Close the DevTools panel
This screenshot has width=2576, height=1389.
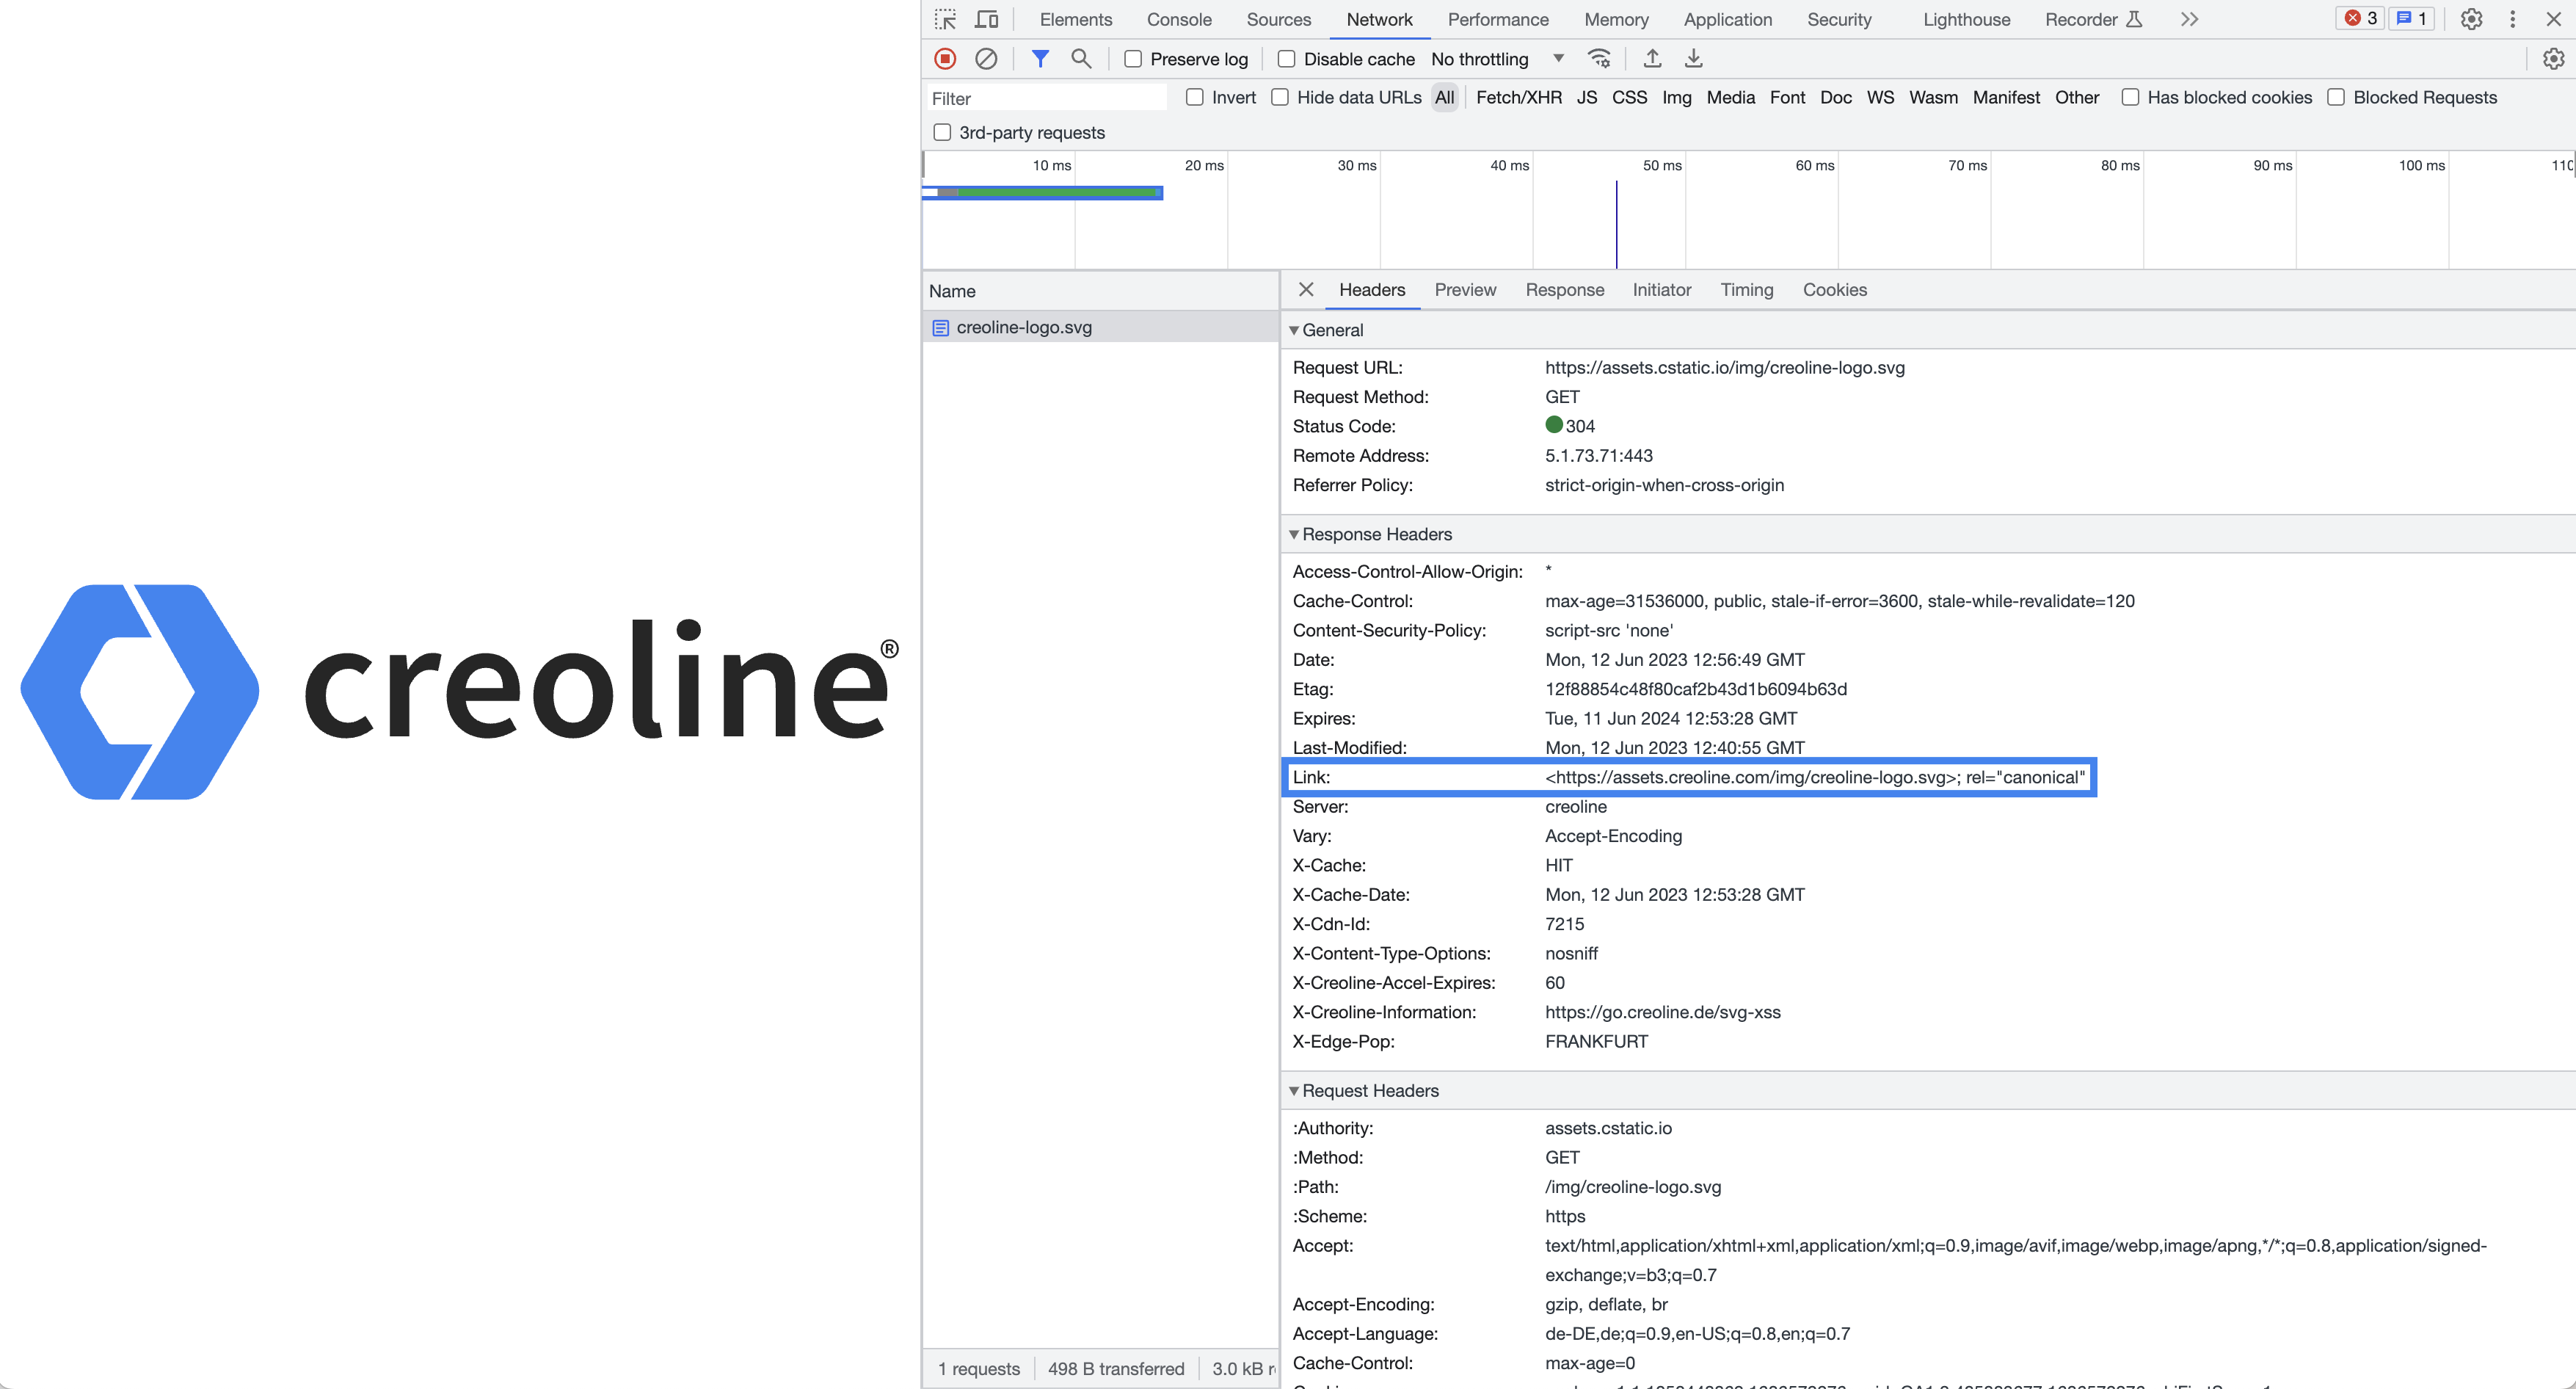coord(2553,19)
